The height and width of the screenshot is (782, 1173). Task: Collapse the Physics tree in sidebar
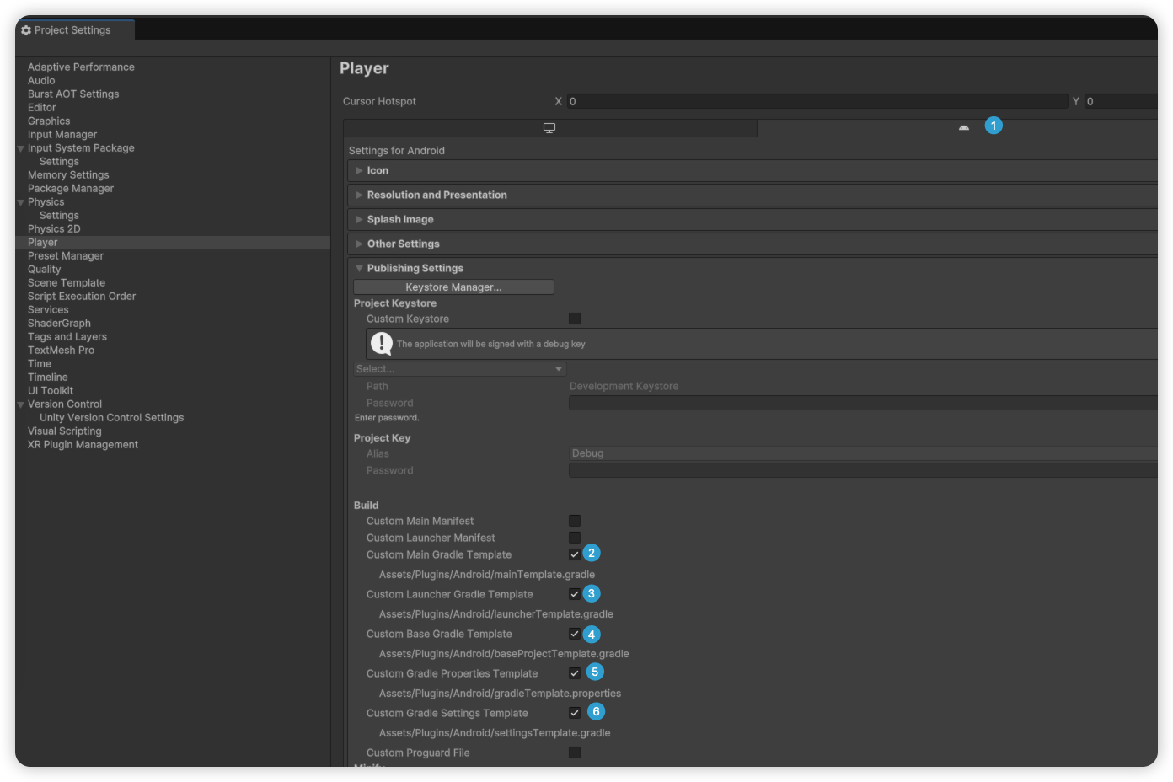(20, 201)
